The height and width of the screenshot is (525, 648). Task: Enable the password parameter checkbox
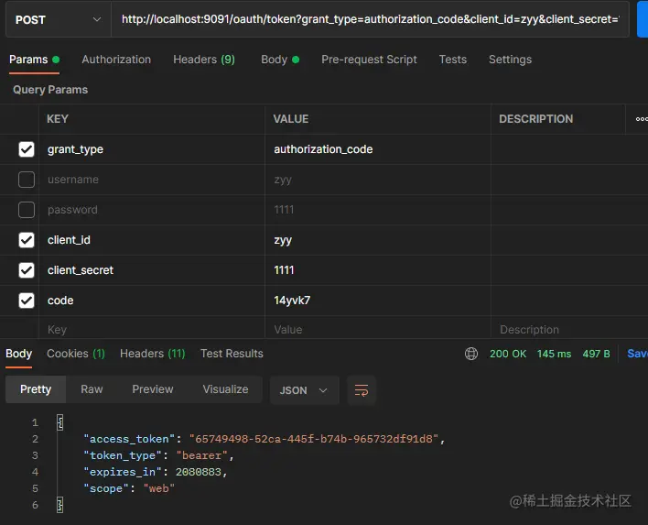pyautogui.click(x=27, y=210)
